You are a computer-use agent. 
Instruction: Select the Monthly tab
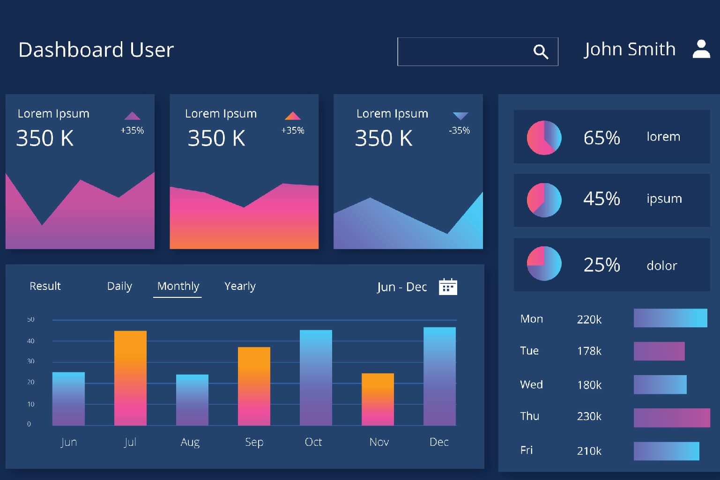[178, 286]
